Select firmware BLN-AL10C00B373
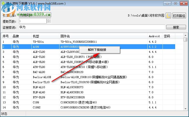Image resolution: width=189 pixels, height=117 pixels. pyautogui.click(x=72, y=87)
